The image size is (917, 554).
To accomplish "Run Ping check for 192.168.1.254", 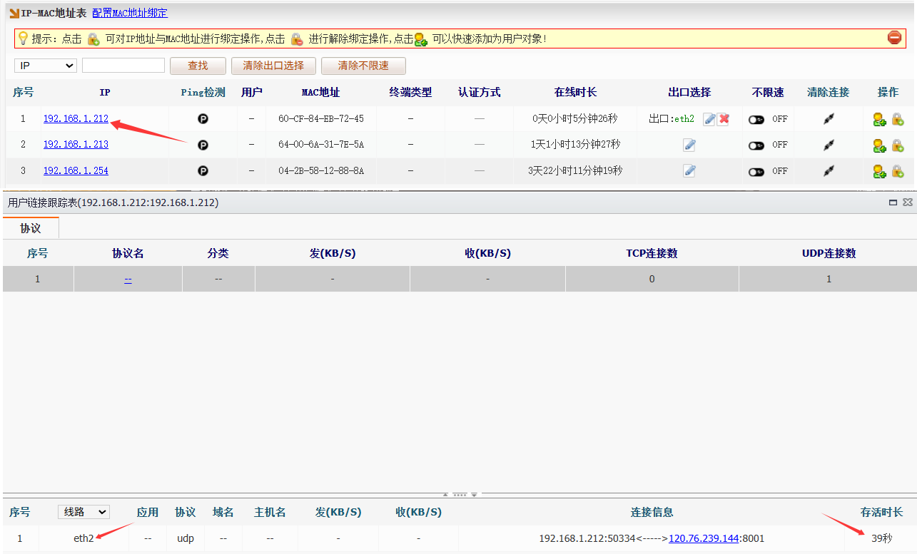I will coord(203,171).
